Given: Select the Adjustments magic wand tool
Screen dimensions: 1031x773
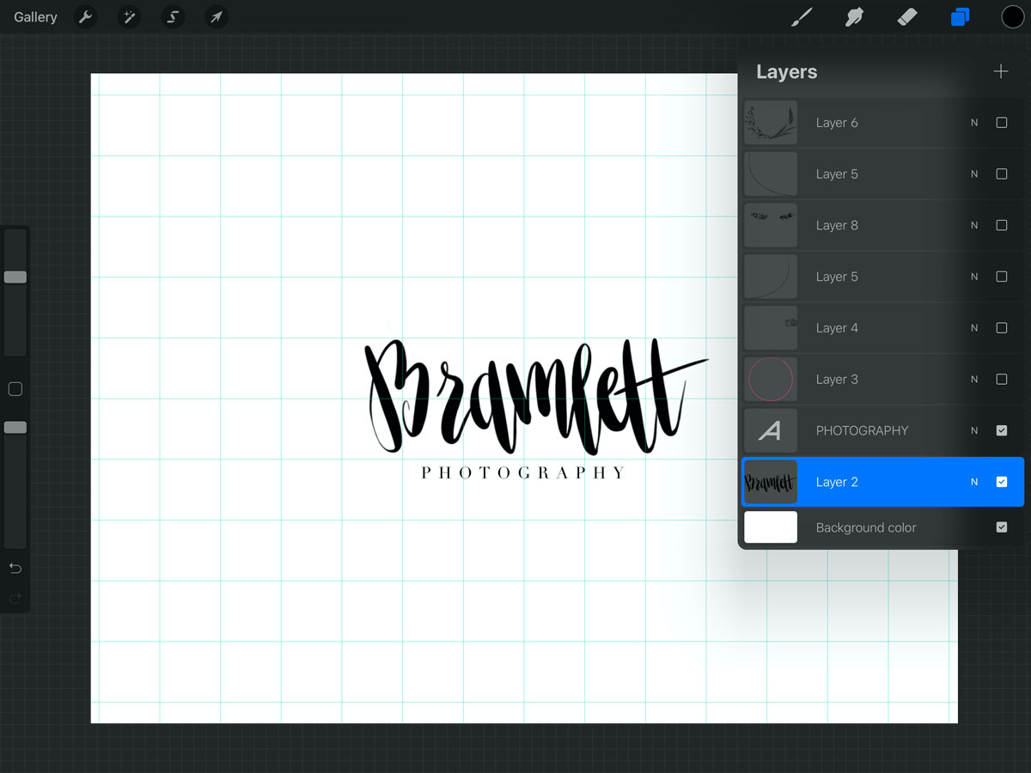Looking at the screenshot, I should click(129, 17).
